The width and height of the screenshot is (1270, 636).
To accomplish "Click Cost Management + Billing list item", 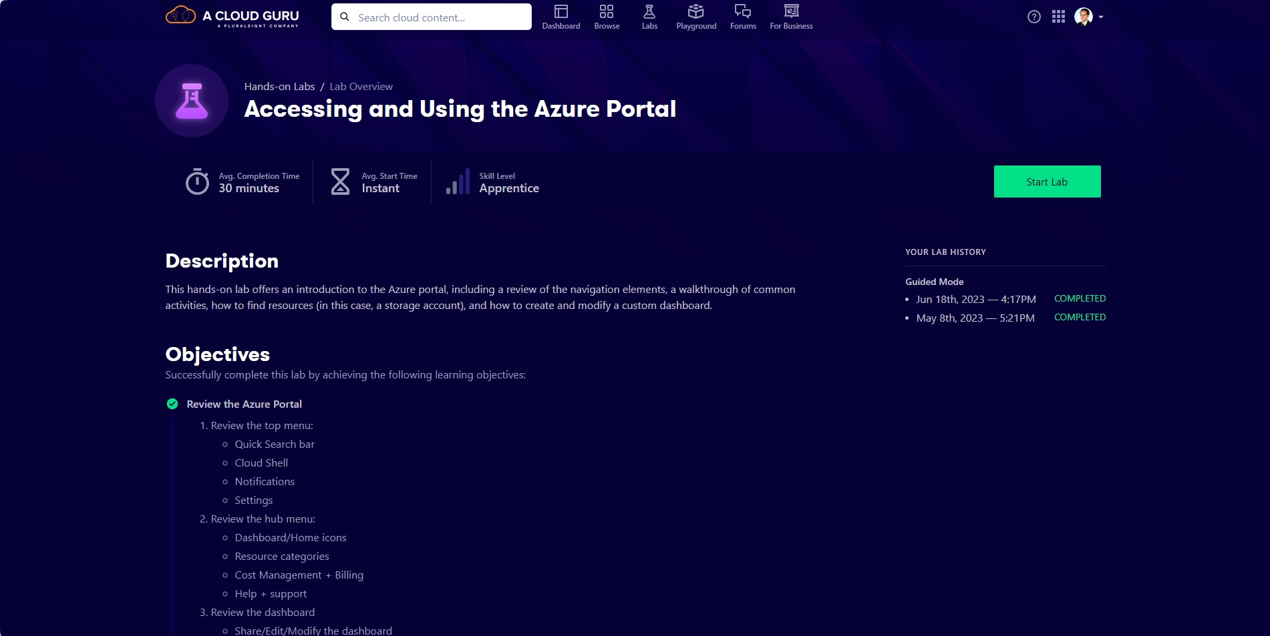I will (299, 575).
